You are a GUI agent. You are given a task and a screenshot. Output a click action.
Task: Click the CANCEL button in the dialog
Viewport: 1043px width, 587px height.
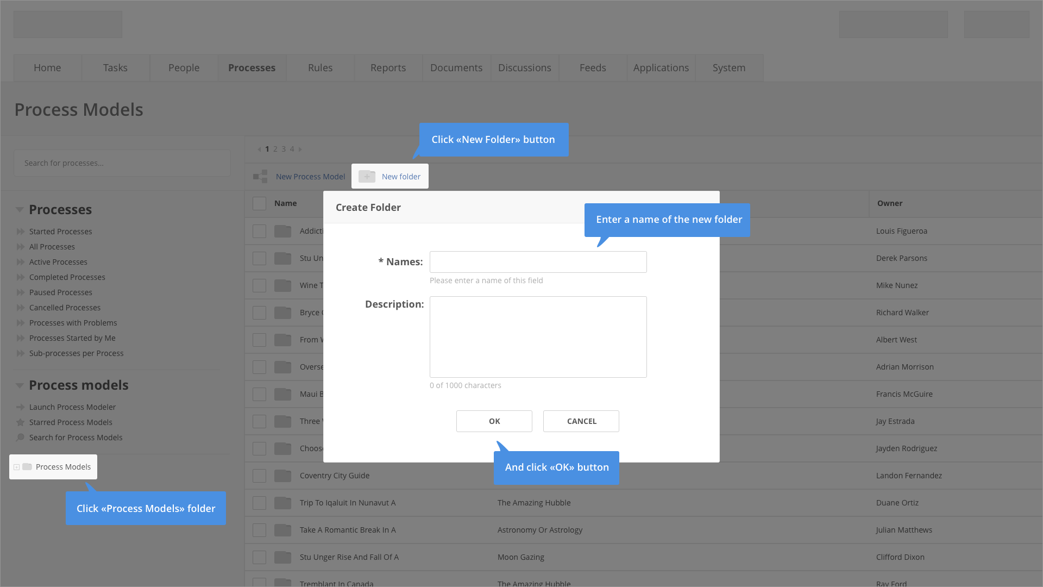581,421
